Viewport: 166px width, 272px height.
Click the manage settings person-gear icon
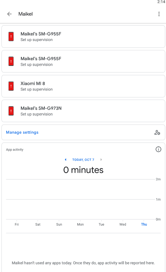pos(157,133)
